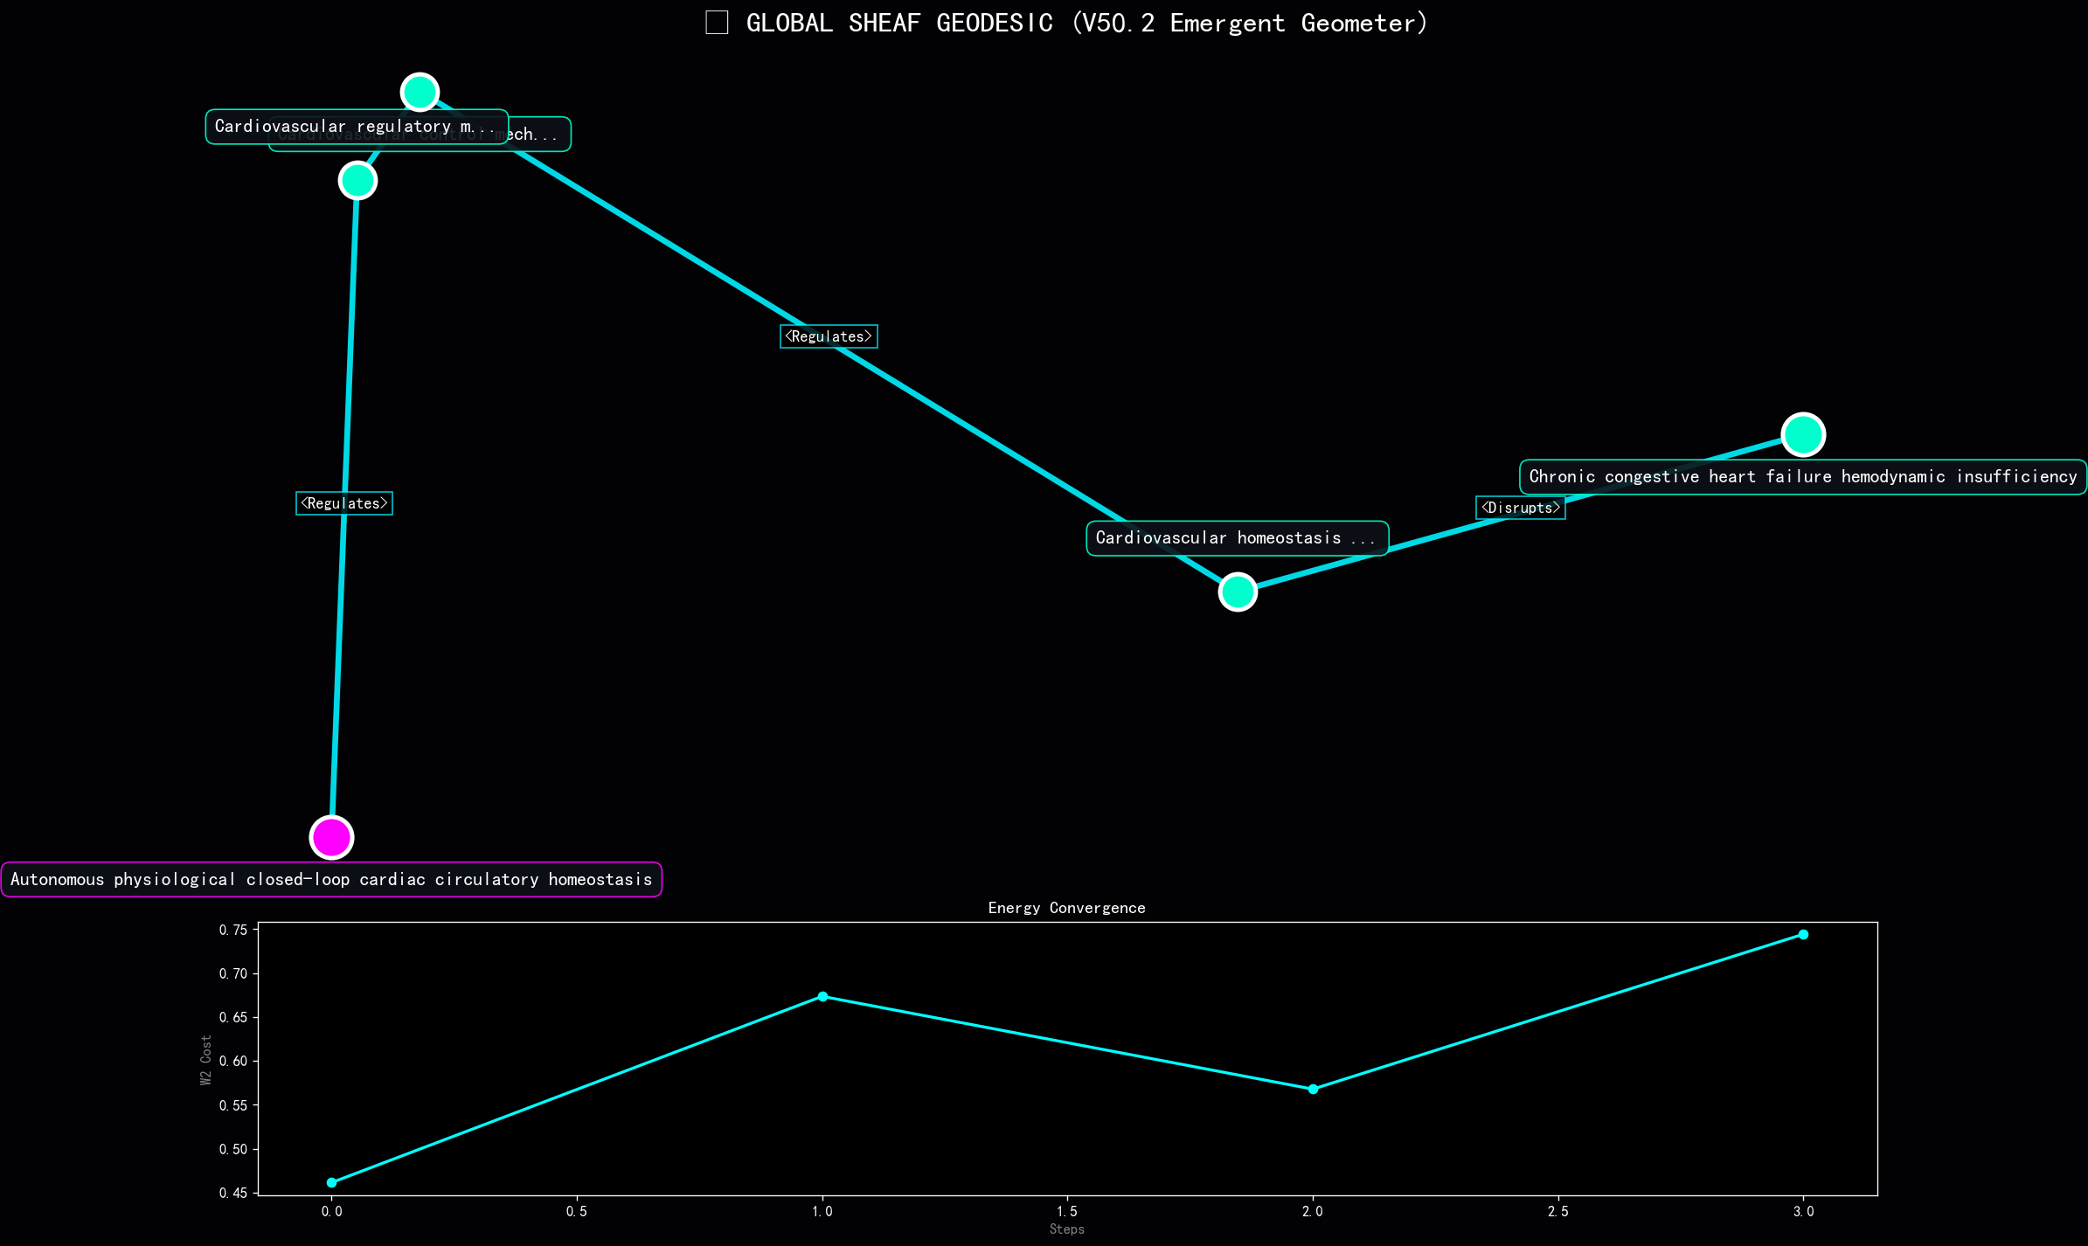Select the Cardiovascular homeostasis label box
The height and width of the screenshot is (1246, 2088).
(x=1237, y=538)
